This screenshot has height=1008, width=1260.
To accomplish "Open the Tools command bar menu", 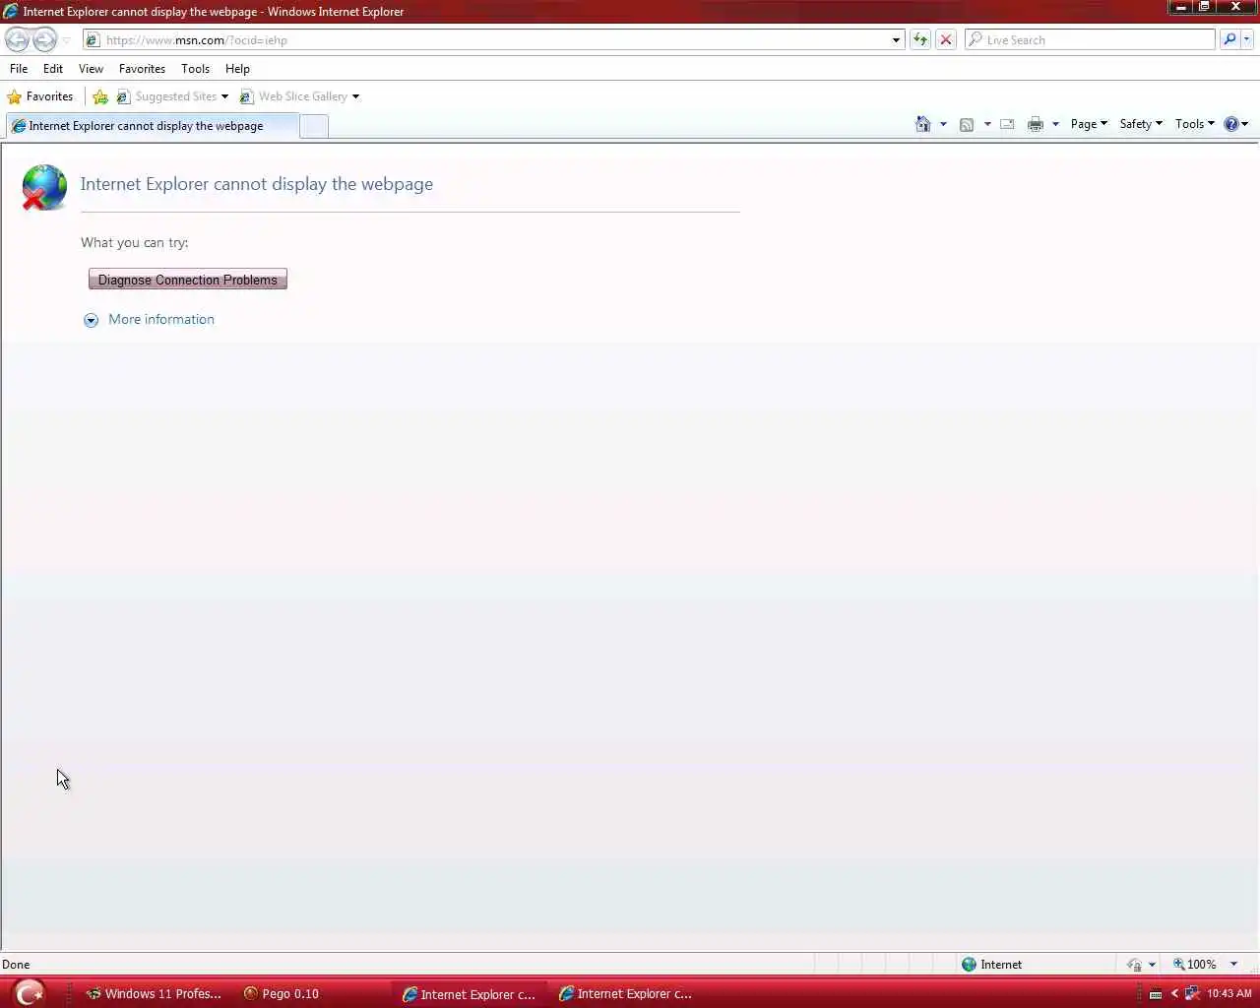I will (1194, 124).
